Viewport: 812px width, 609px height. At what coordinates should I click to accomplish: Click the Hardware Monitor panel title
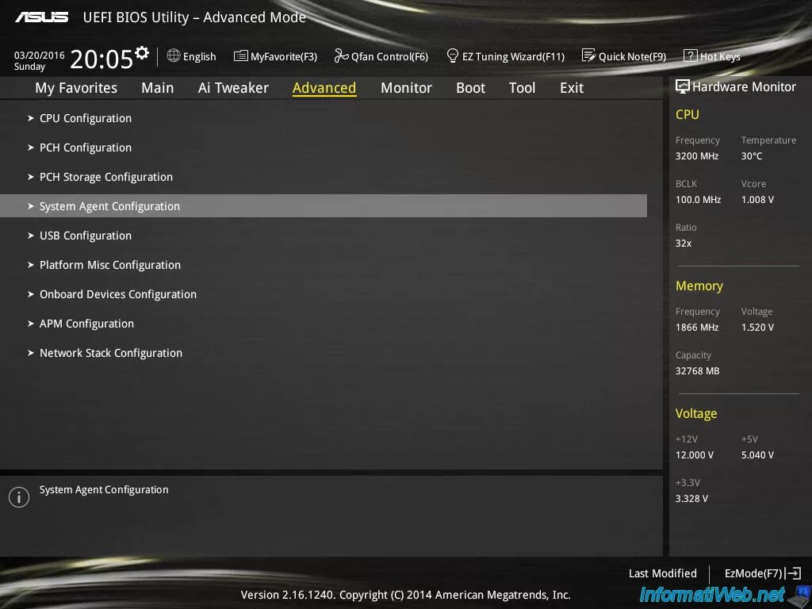pos(744,86)
